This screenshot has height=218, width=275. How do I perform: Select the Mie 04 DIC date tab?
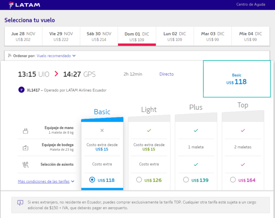point(251,36)
